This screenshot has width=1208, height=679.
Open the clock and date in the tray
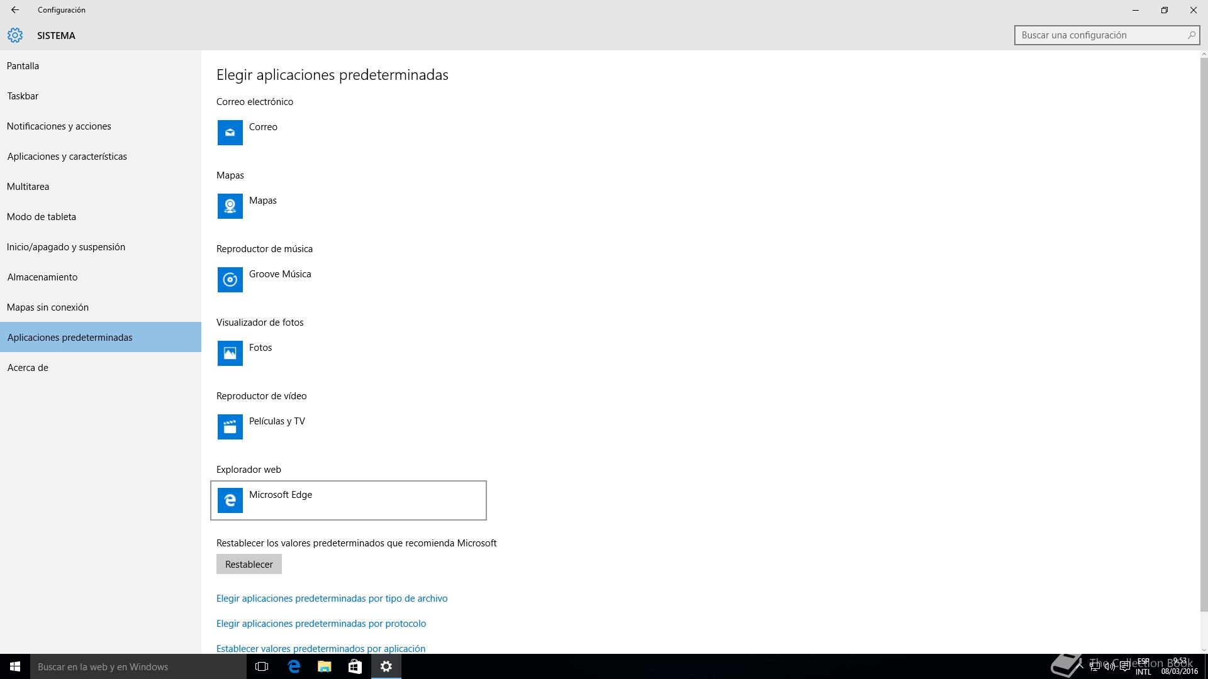pos(1179,666)
